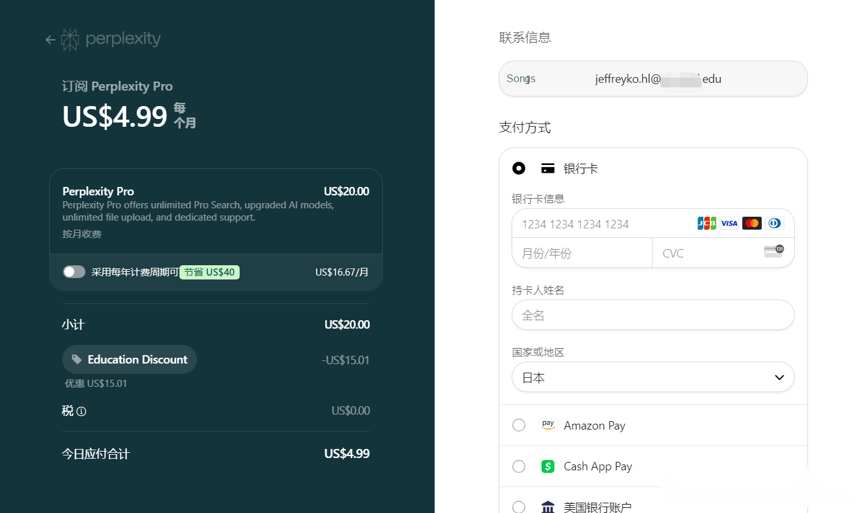
Task: Click the Diners Club logo
Action: (774, 223)
